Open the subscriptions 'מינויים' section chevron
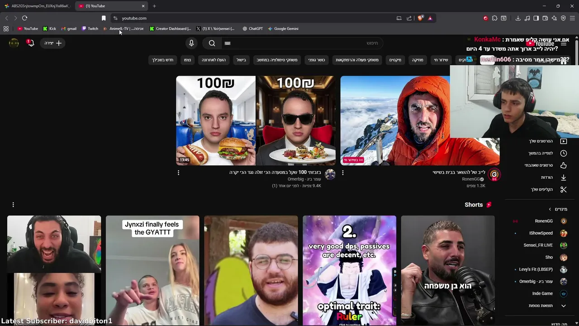Image resolution: width=579 pixels, height=326 pixels. (550, 209)
